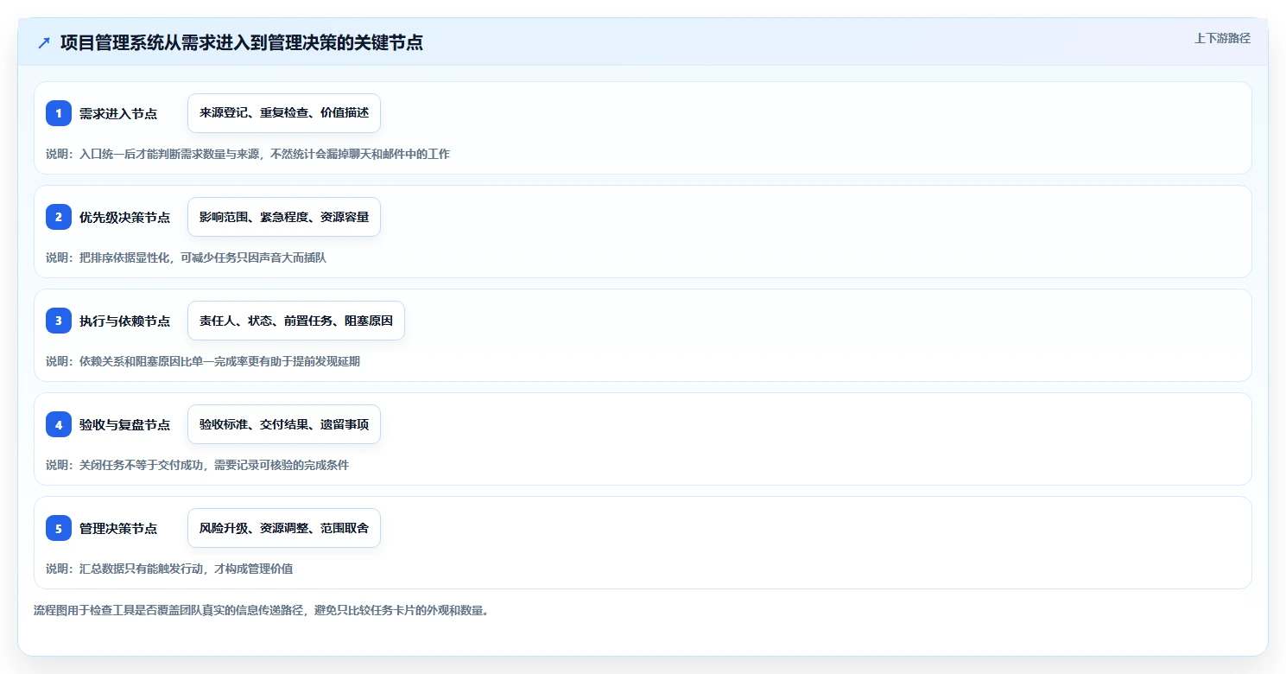Click the note starting 说明:把排序依据显性化
This screenshot has height=674, width=1286.
pos(186,258)
